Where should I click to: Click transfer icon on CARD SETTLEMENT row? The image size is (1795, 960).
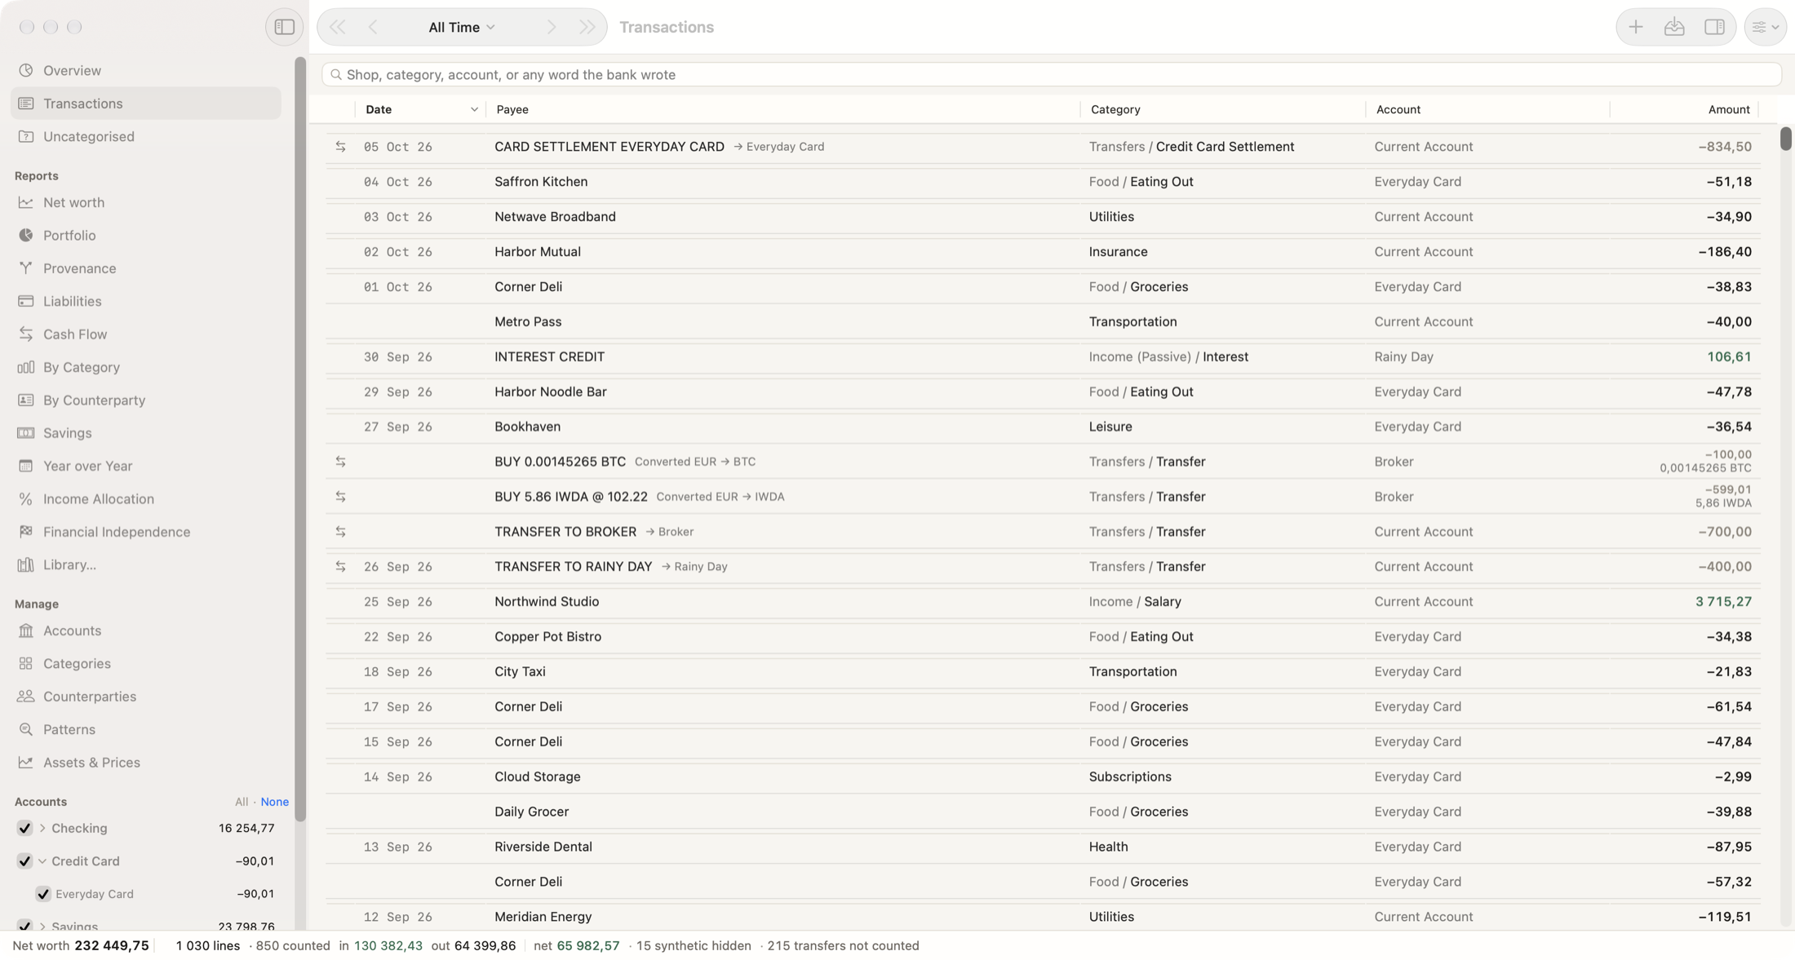click(x=340, y=147)
